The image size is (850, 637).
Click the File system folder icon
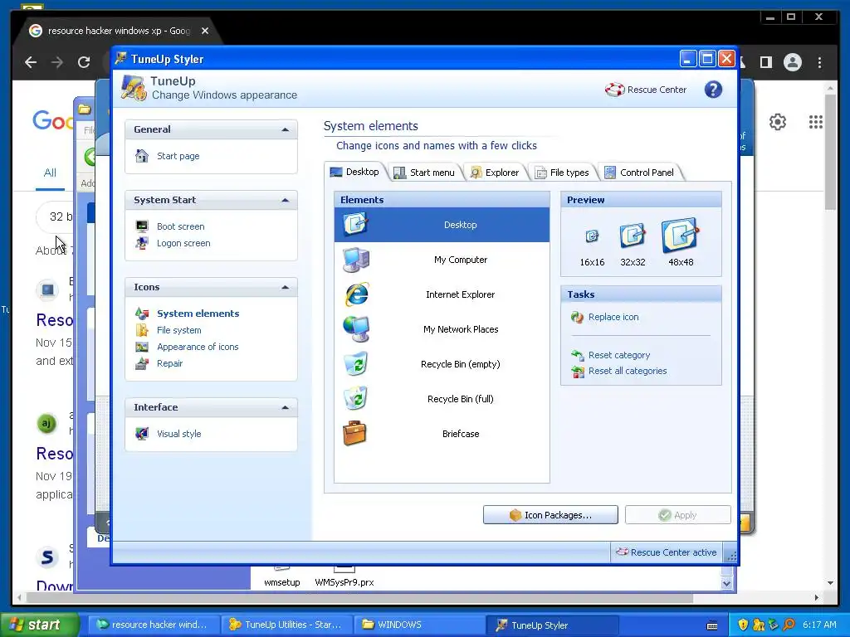tap(142, 330)
